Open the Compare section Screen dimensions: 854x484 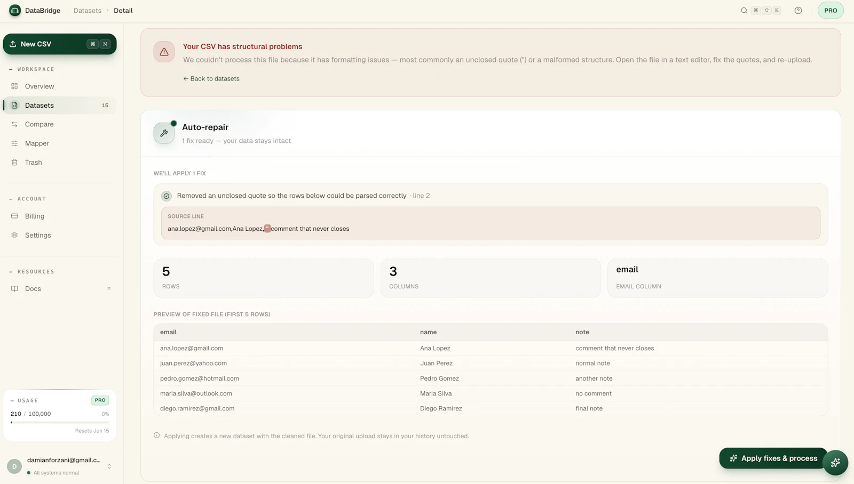pyautogui.click(x=60, y=124)
